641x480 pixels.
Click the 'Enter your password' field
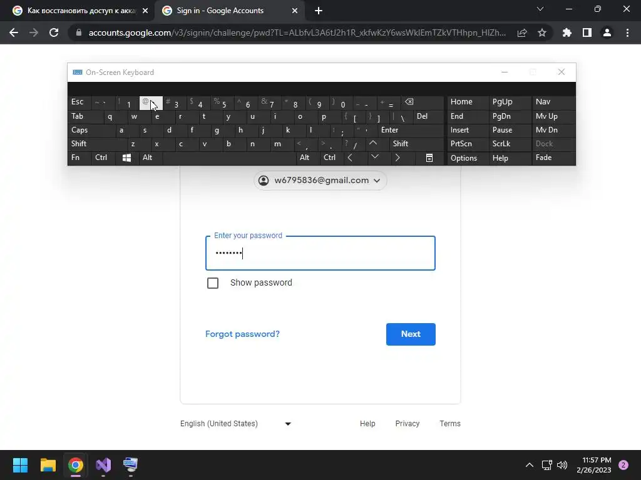click(x=320, y=253)
